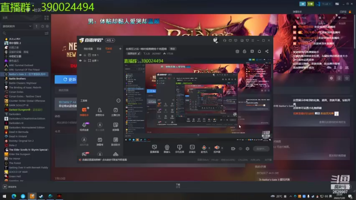Toggle lock for 全屏 1 source
Screen dimensions: 356x200
pos(85,61)
